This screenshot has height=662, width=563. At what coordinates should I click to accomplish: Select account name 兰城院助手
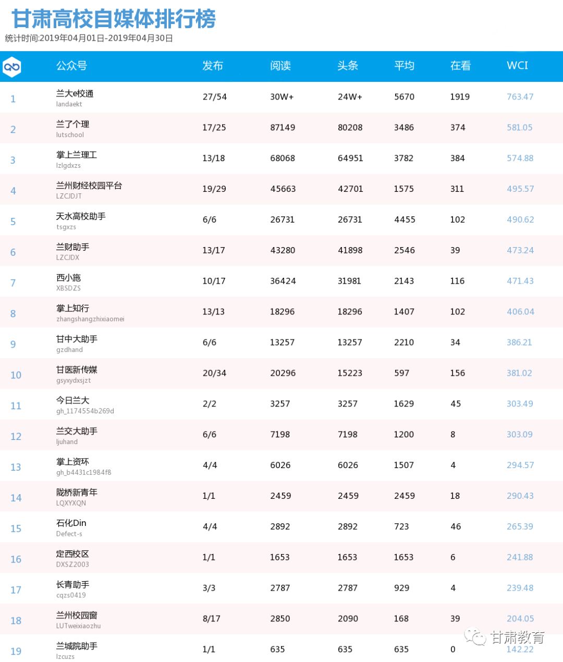coord(77,647)
